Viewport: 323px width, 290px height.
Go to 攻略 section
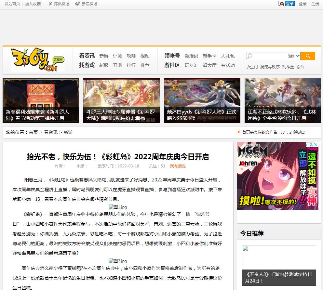pos(131,56)
